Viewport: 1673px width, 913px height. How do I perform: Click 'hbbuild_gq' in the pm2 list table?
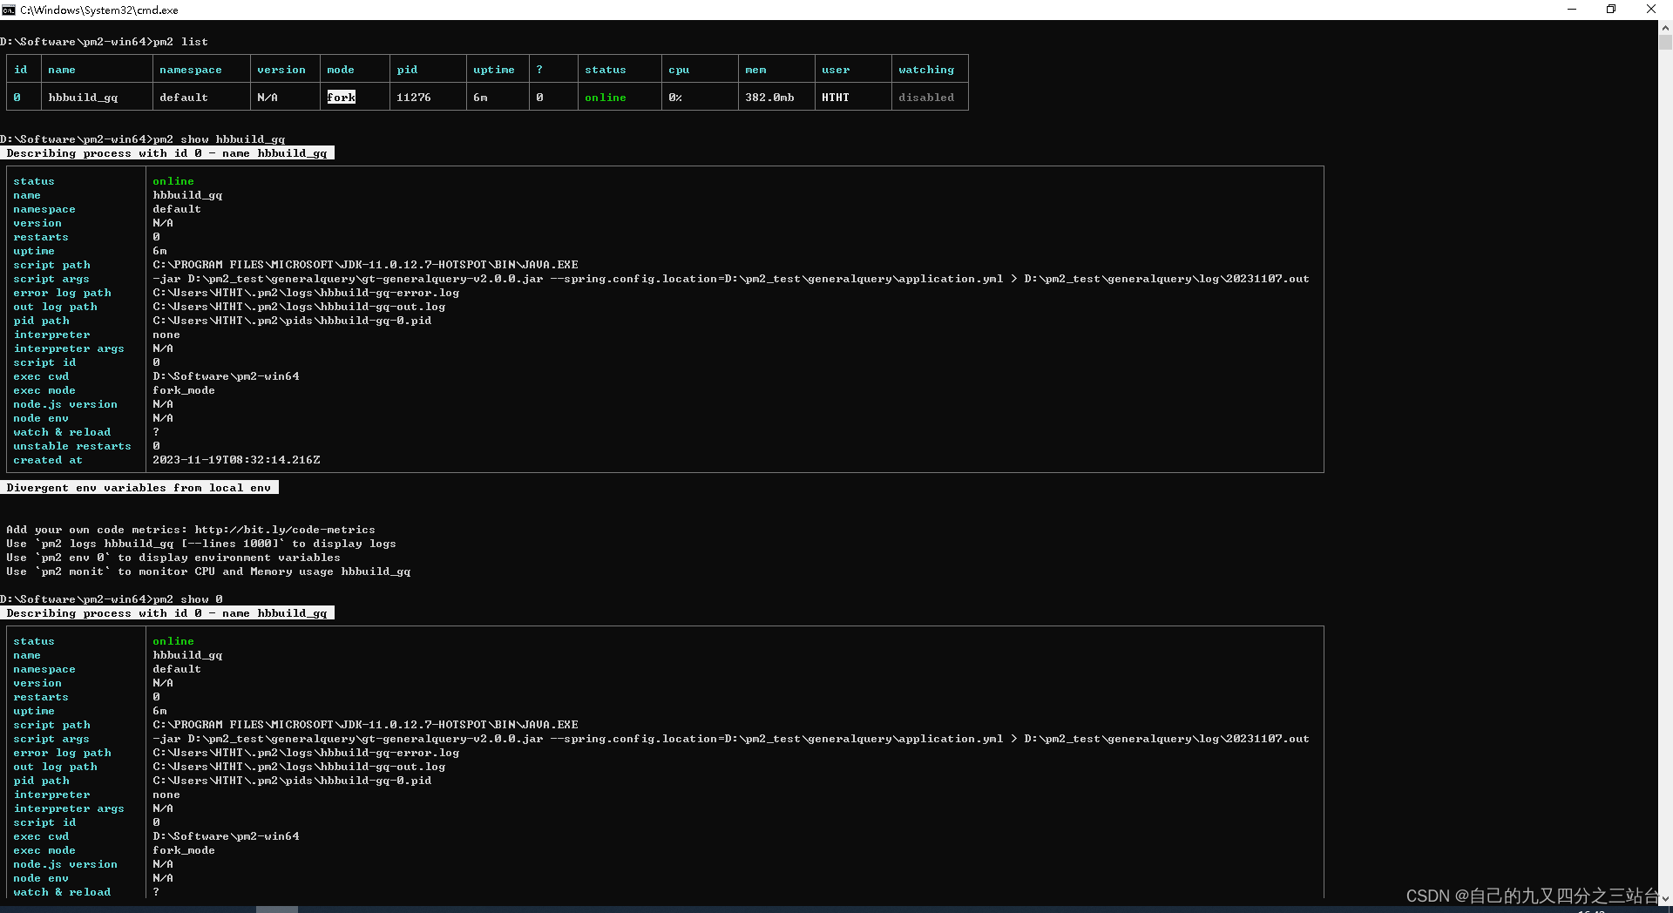(83, 98)
